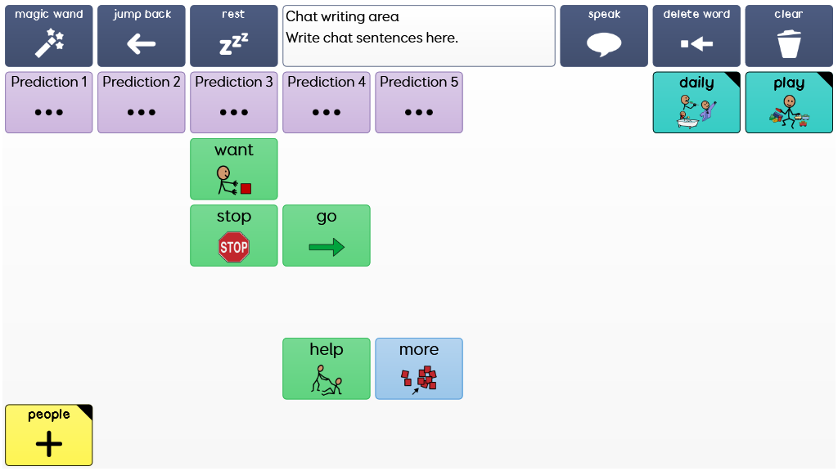Select Prediction 4 word cell
The width and height of the screenshot is (838, 471).
click(x=326, y=102)
